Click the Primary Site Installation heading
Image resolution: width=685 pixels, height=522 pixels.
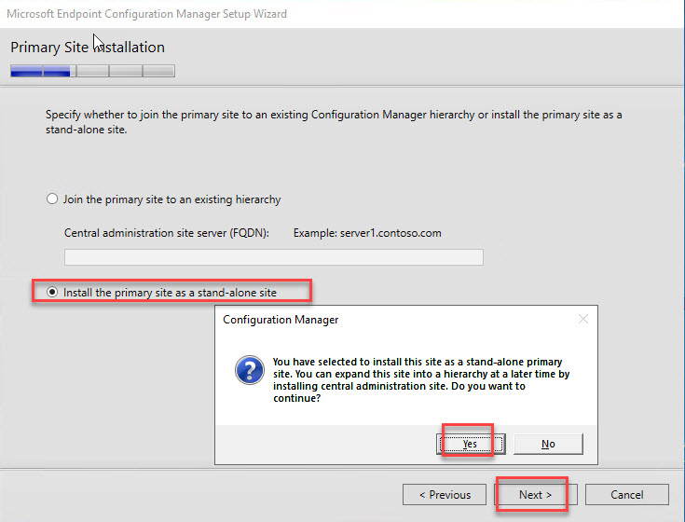(88, 47)
